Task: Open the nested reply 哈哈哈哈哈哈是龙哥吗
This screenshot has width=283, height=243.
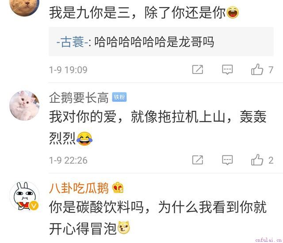Action: pyautogui.click(x=161, y=42)
